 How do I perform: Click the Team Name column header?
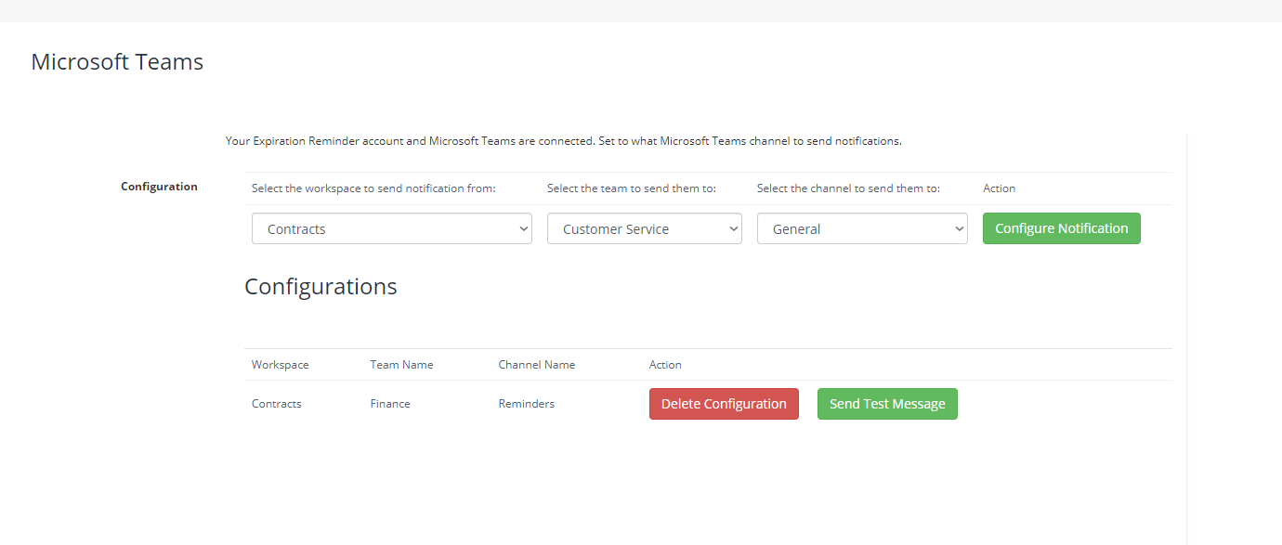coord(401,365)
